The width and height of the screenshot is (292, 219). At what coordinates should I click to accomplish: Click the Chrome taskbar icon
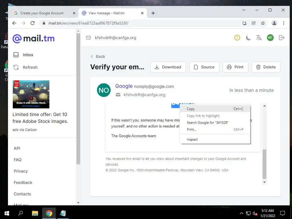point(49,213)
